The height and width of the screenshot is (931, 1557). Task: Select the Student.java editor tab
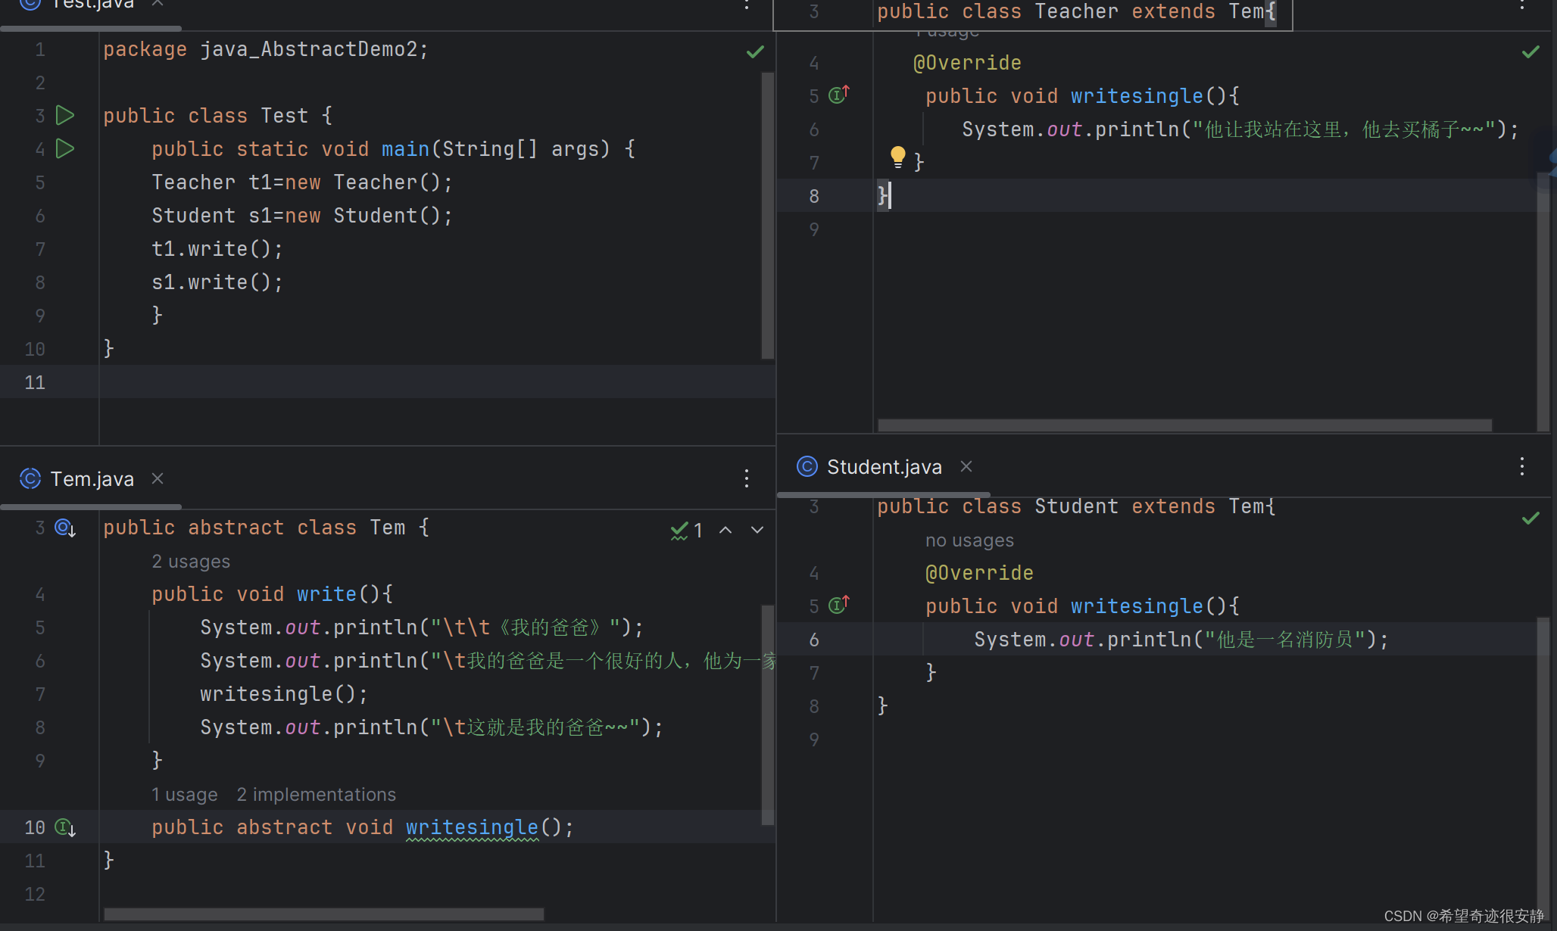click(x=884, y=467)
